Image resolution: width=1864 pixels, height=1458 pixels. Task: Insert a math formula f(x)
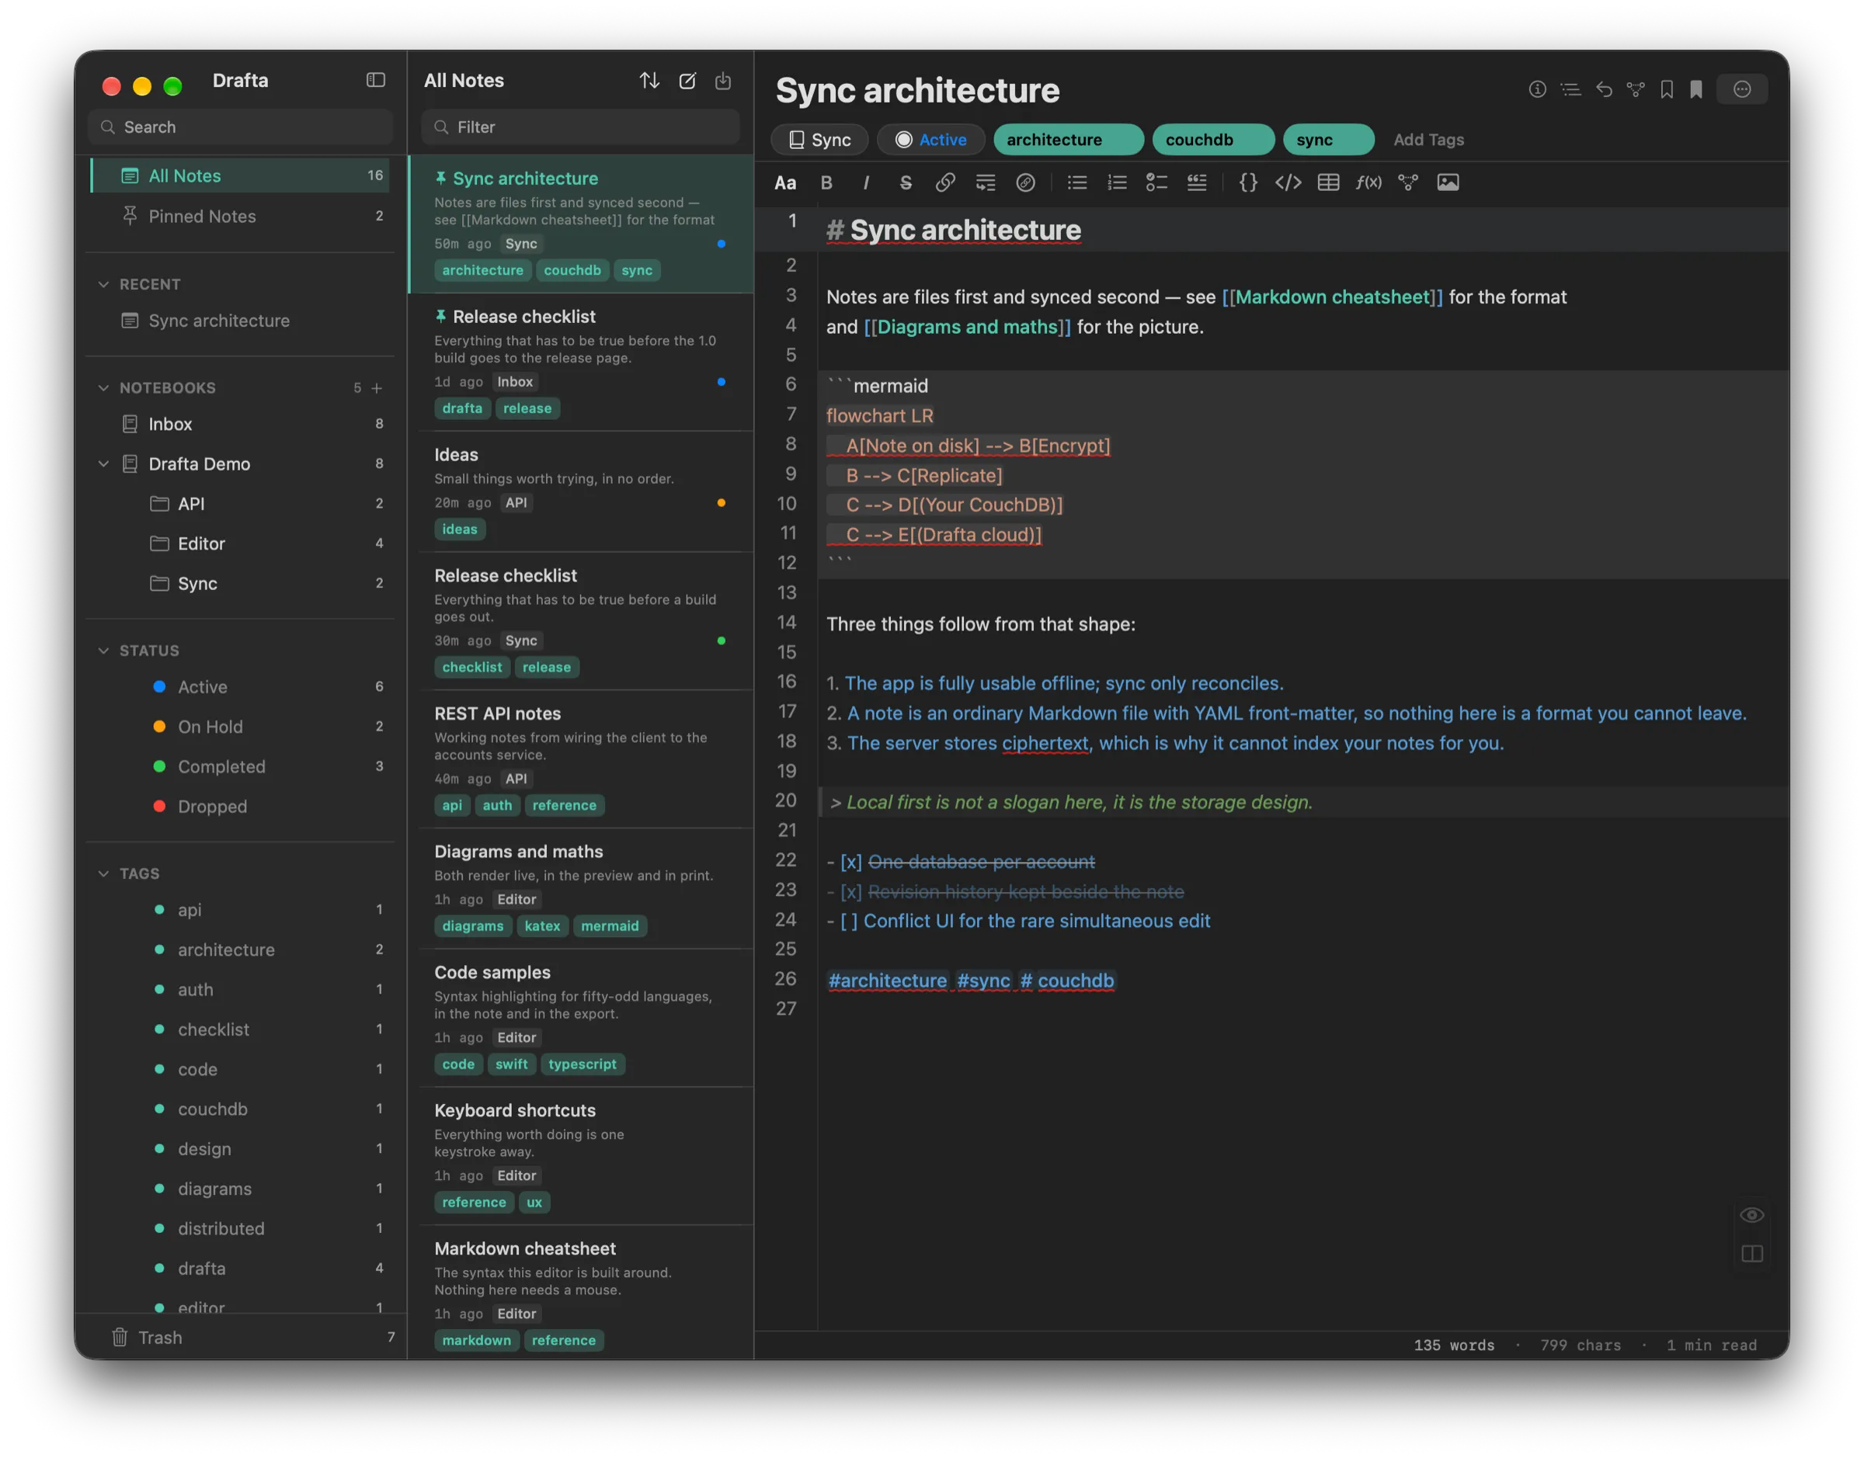pos(1368,182)
